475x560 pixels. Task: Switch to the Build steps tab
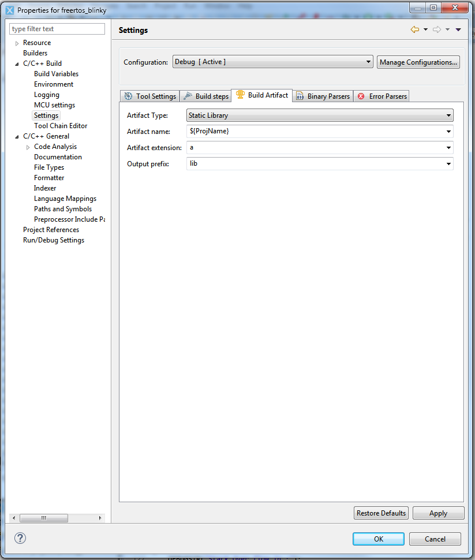point(210,96)
